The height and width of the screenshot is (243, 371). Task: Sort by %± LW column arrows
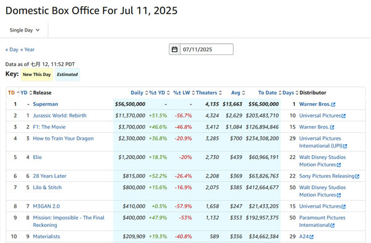tap(194, 93)
